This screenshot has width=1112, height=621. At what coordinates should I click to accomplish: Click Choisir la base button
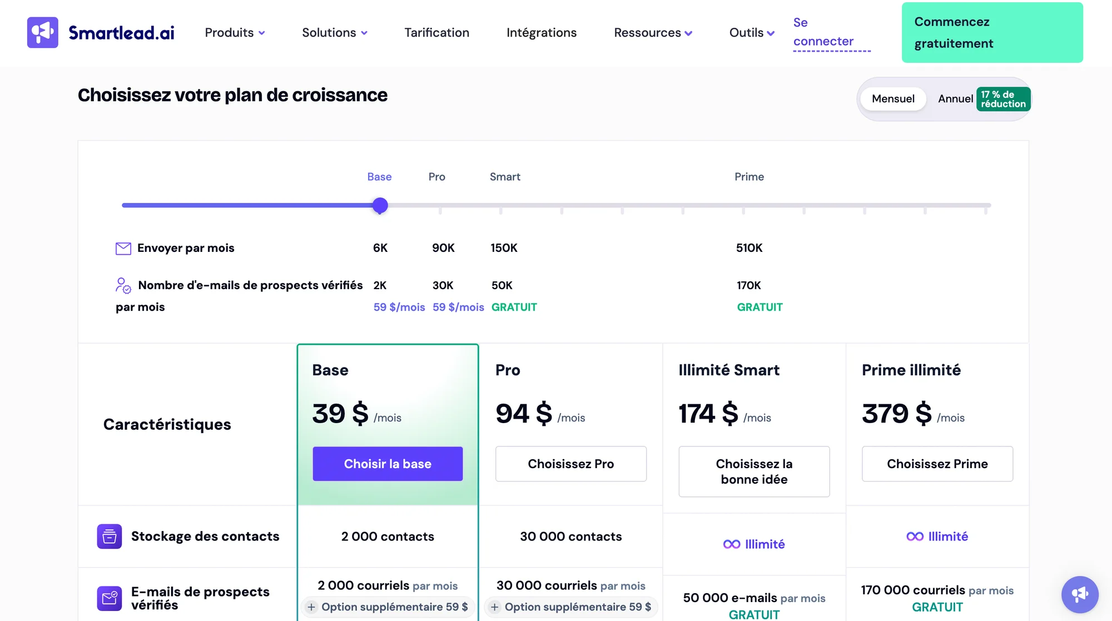[388, 464]
